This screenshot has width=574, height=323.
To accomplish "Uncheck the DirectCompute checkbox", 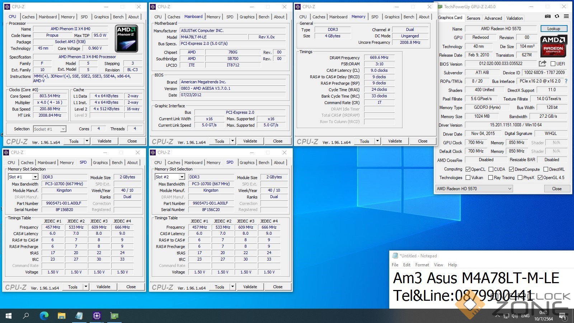I will [x=511, y=169].
